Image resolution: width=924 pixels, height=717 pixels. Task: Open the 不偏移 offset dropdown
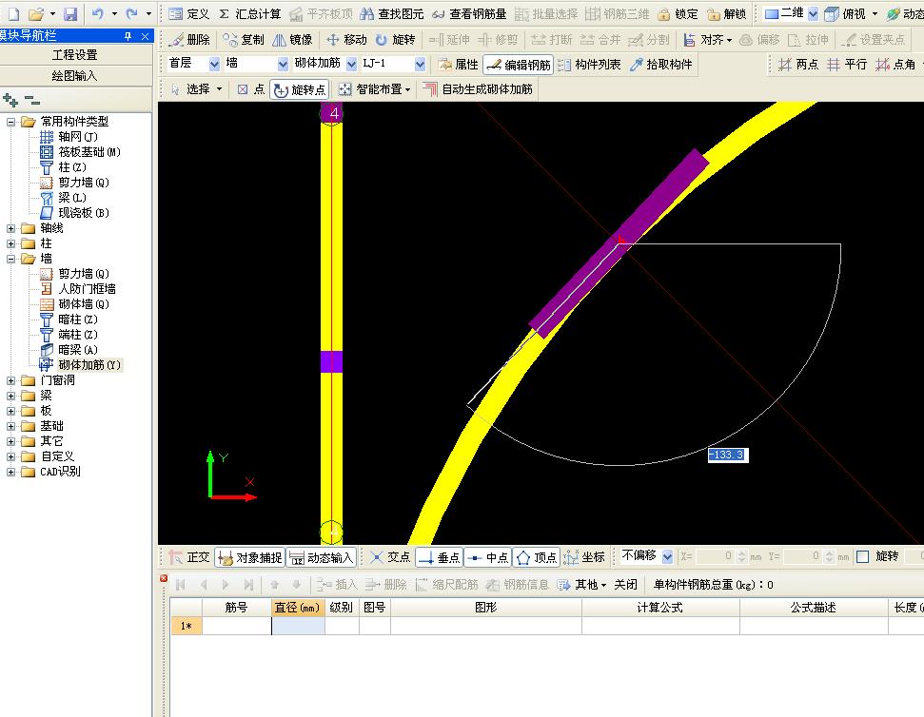click(x=667, y=556)
